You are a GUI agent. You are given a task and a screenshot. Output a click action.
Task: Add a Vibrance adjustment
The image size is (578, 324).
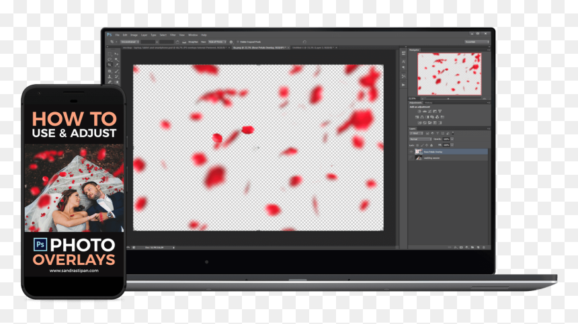(440, 112)
